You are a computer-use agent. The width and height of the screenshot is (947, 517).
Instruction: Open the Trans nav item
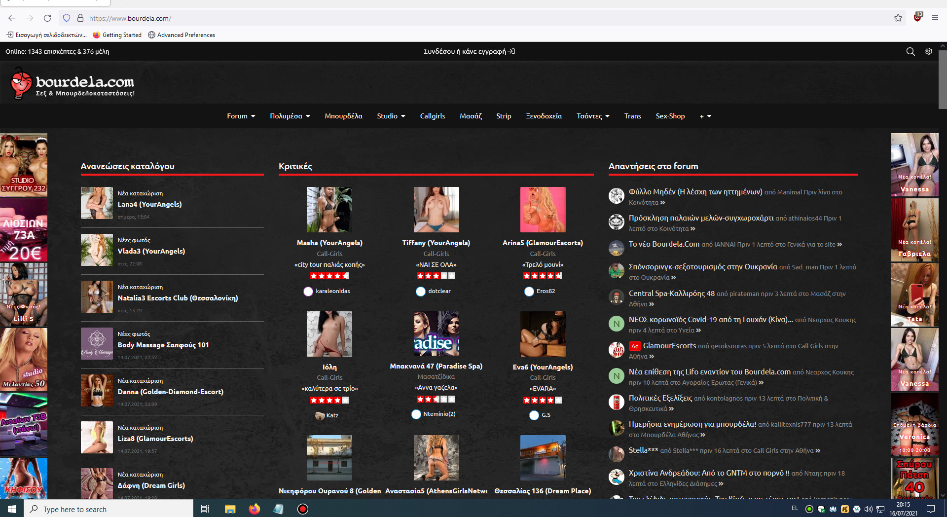click(633, 116)
